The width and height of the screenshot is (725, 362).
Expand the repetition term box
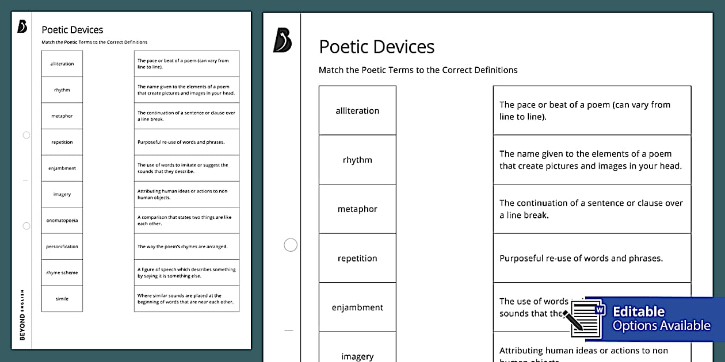(x=357, y=258)
